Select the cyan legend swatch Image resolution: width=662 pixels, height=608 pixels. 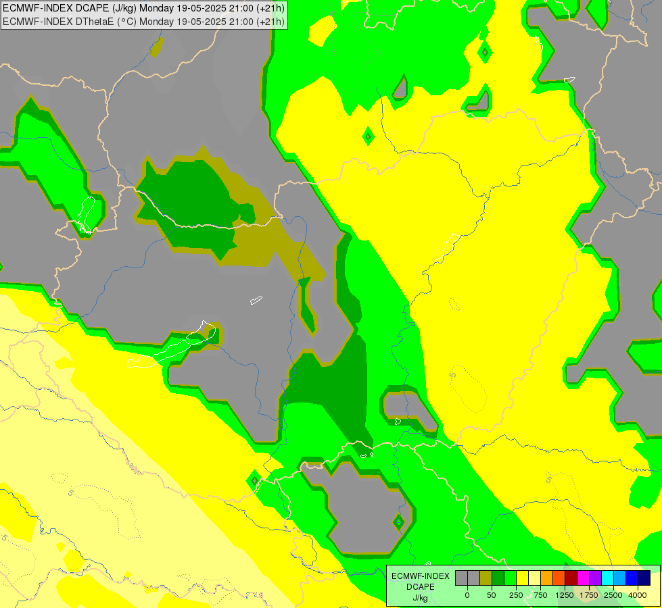click(607, 578)
